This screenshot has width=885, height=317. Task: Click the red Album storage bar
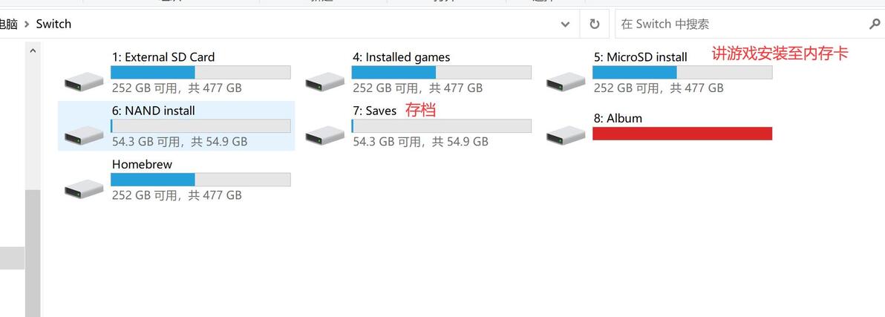(x=682, y=134)
